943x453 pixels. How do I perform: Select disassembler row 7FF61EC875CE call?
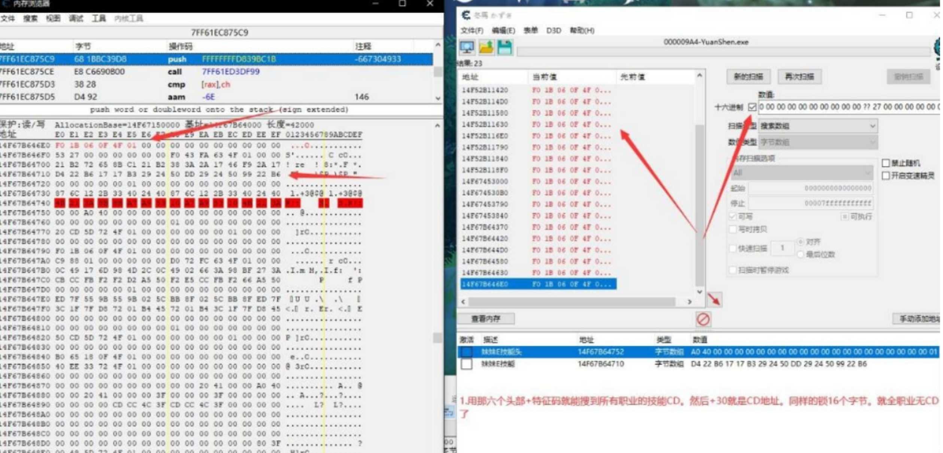click(216, 72)
